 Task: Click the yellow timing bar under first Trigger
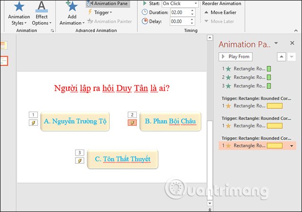(275, 106)
